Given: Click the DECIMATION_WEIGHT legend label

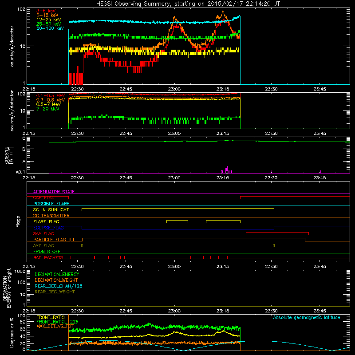Looking at the screenshot, I should click(x=56, y=280).
